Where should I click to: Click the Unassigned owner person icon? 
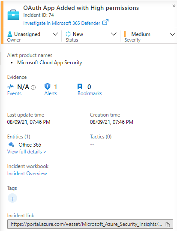[10, 34]
